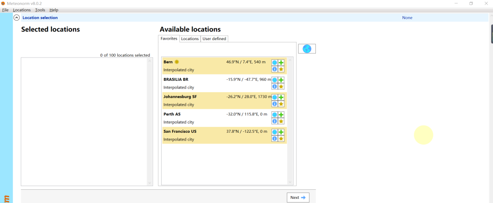Switch to the Locations tab
This screenshot has width=493, height=203.
[190, 39]
